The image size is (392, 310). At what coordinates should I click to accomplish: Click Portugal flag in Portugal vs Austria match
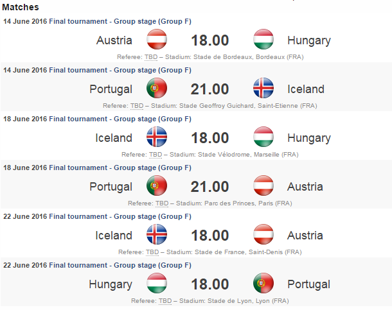[157, 186]
